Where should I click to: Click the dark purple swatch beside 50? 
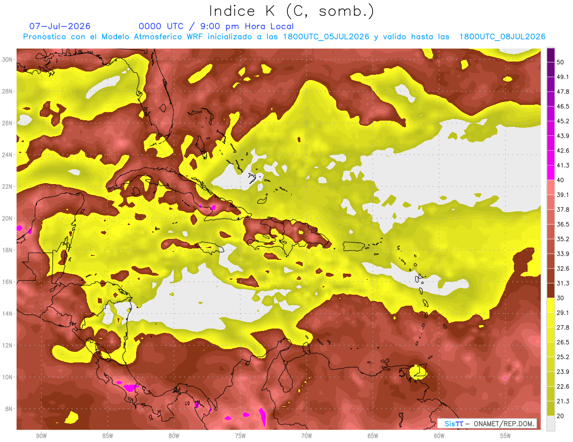(x=551, y=55)
